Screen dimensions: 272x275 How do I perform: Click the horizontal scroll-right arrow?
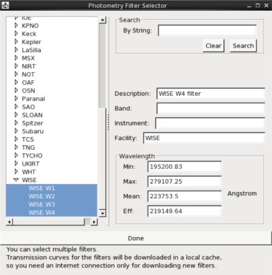[x=94, y=222]
